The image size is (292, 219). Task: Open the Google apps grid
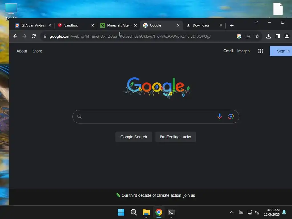(x=261, y=51)
